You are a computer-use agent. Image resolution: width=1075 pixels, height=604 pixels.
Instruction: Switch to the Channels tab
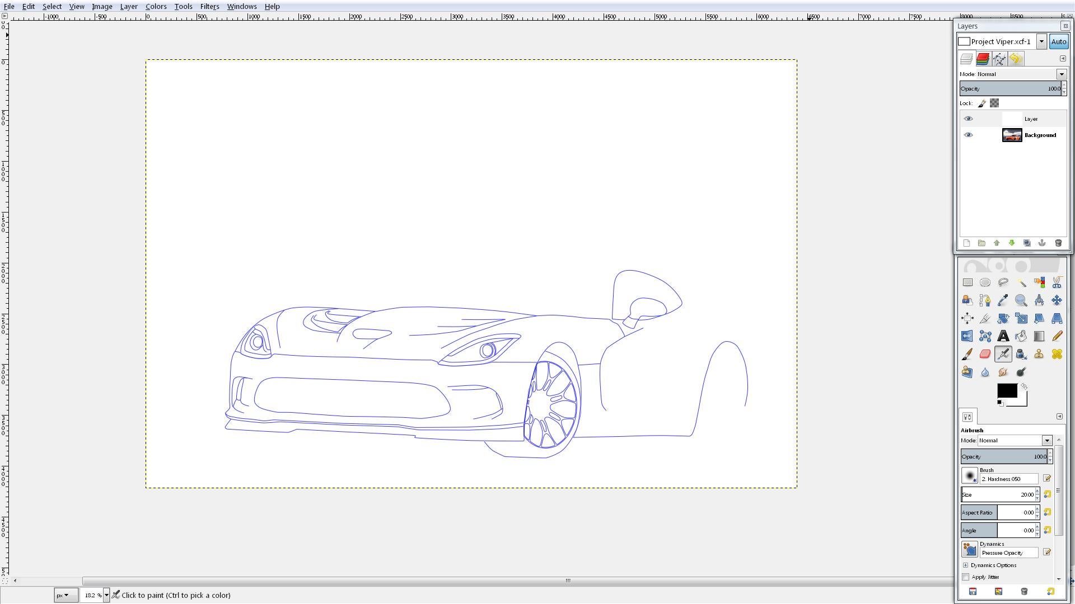983,59
